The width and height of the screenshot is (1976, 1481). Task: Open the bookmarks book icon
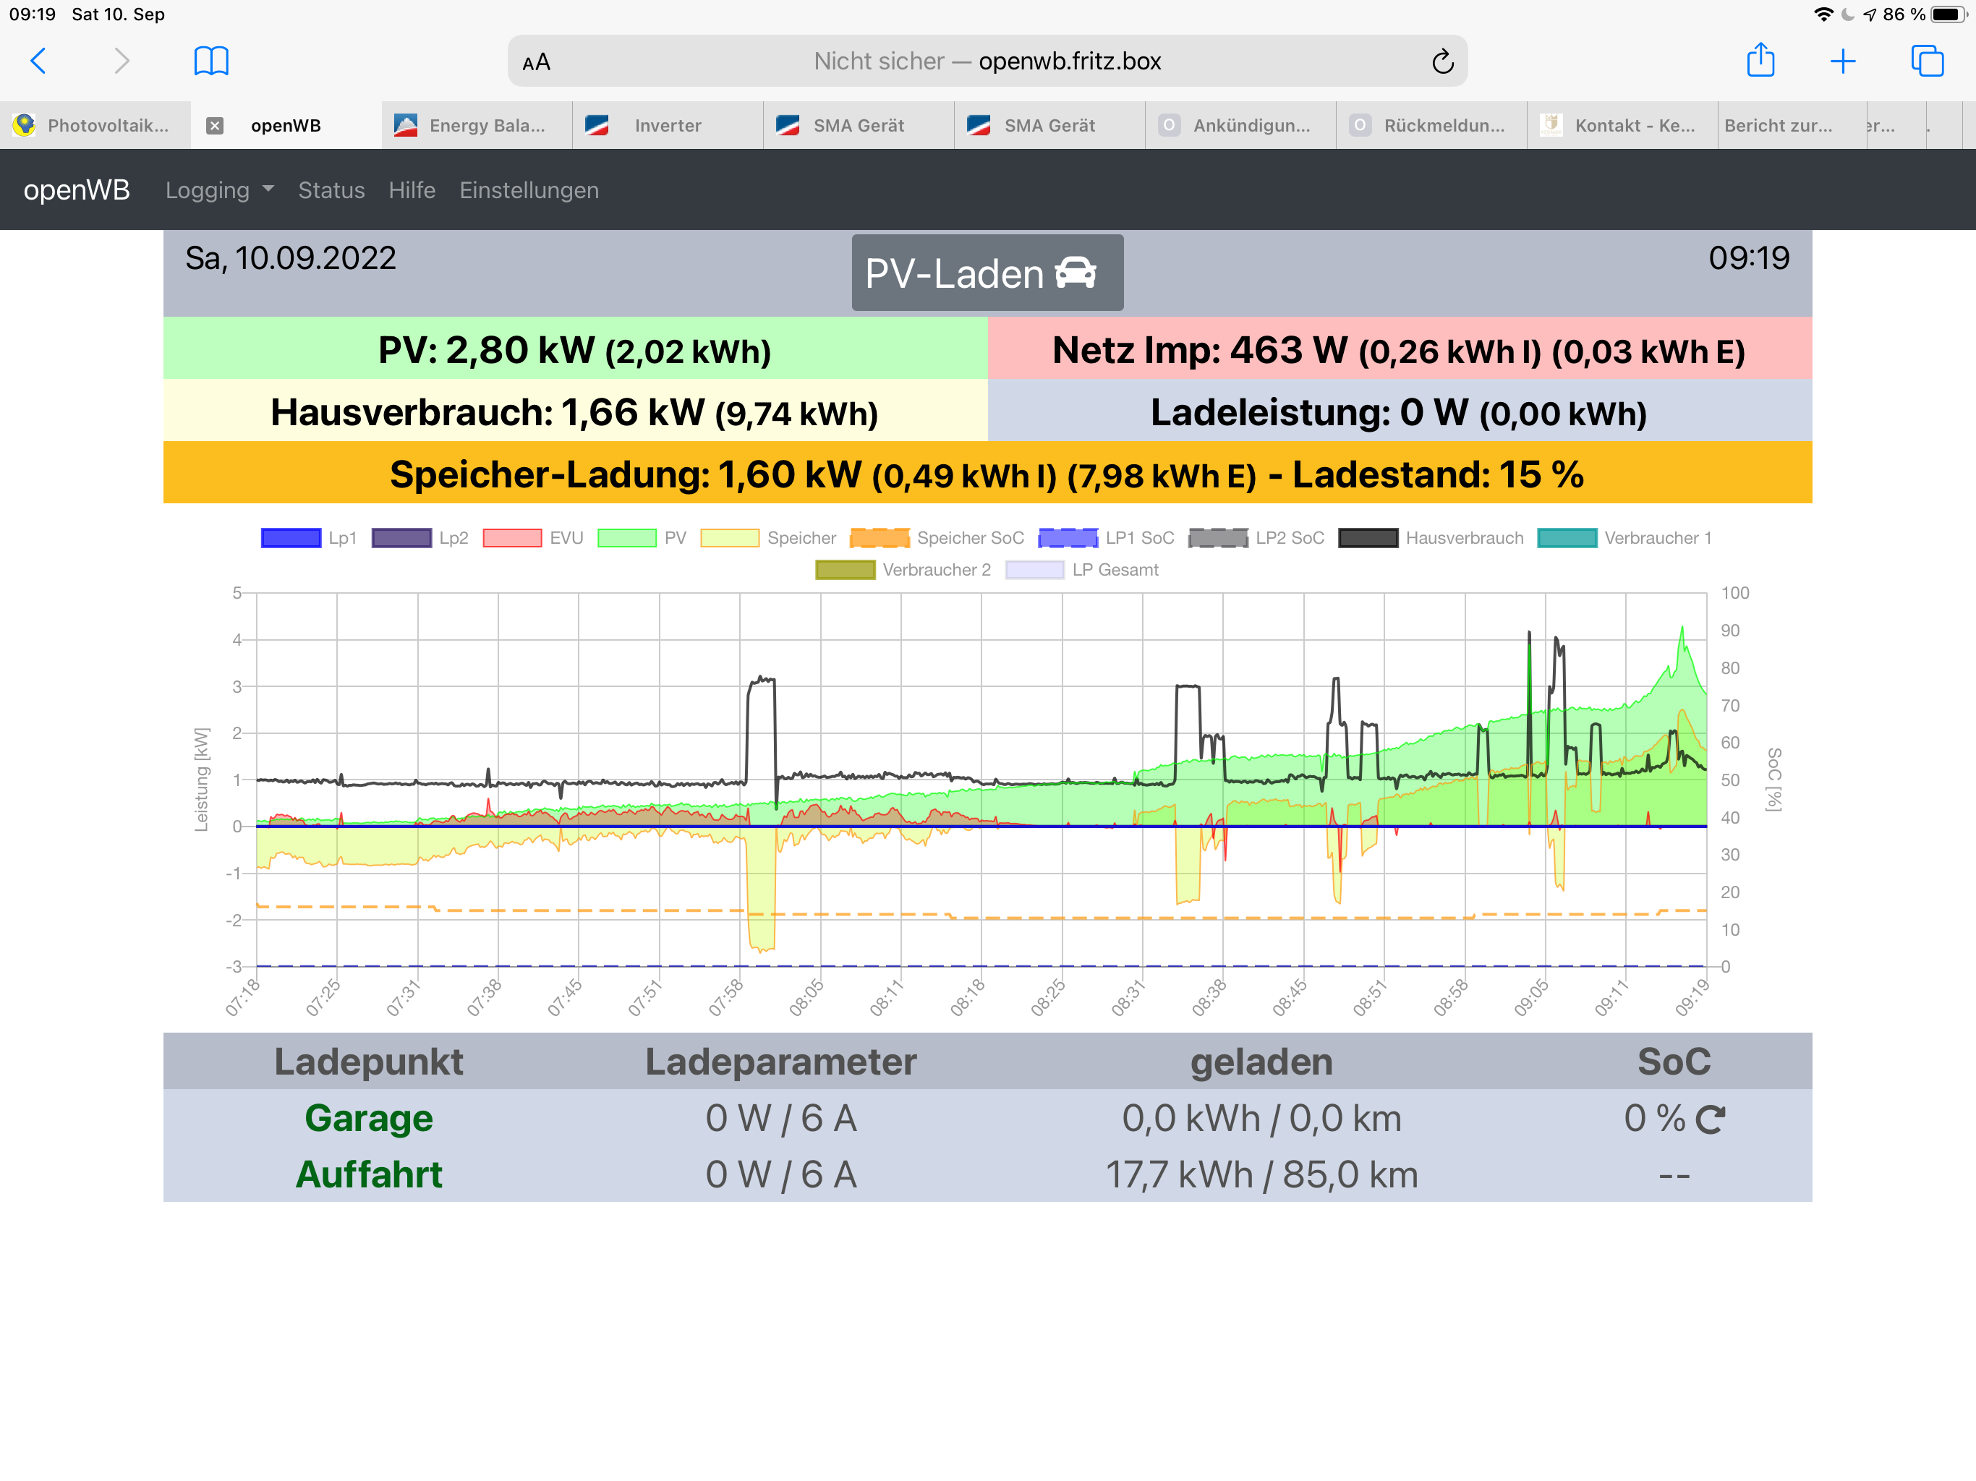pos(210,61)
